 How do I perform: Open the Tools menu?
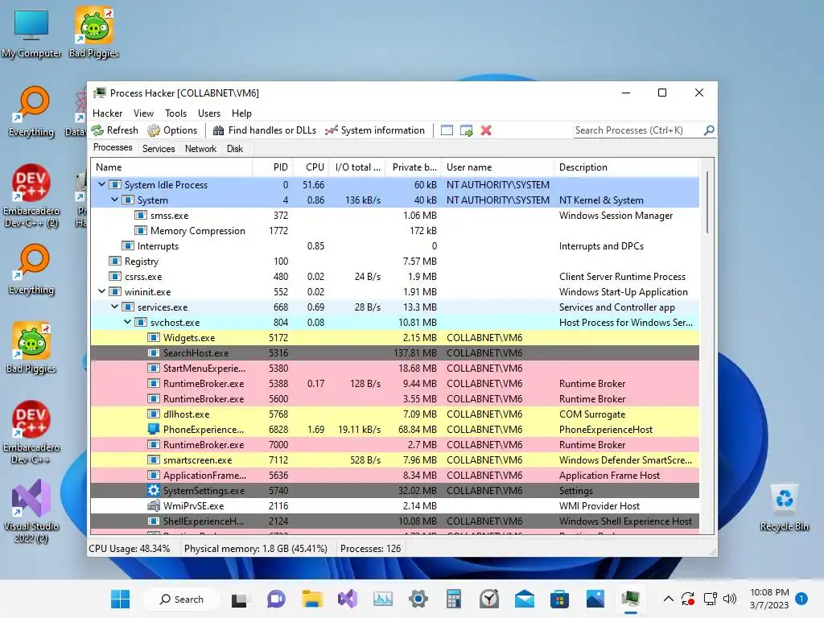tap(175, 113)
